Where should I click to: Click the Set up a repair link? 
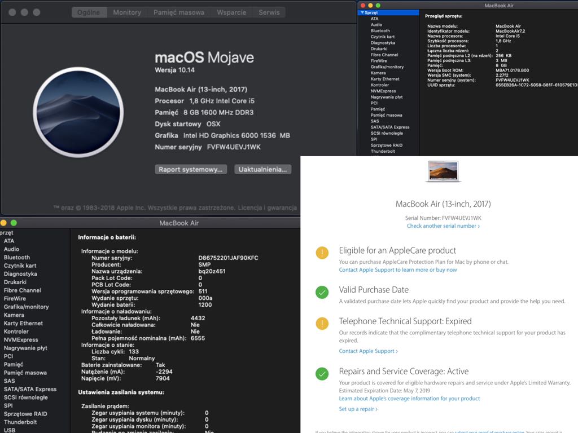point(358,409)
